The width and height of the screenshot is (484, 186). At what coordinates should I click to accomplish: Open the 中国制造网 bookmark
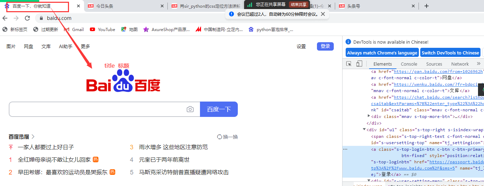click(219, 30)
